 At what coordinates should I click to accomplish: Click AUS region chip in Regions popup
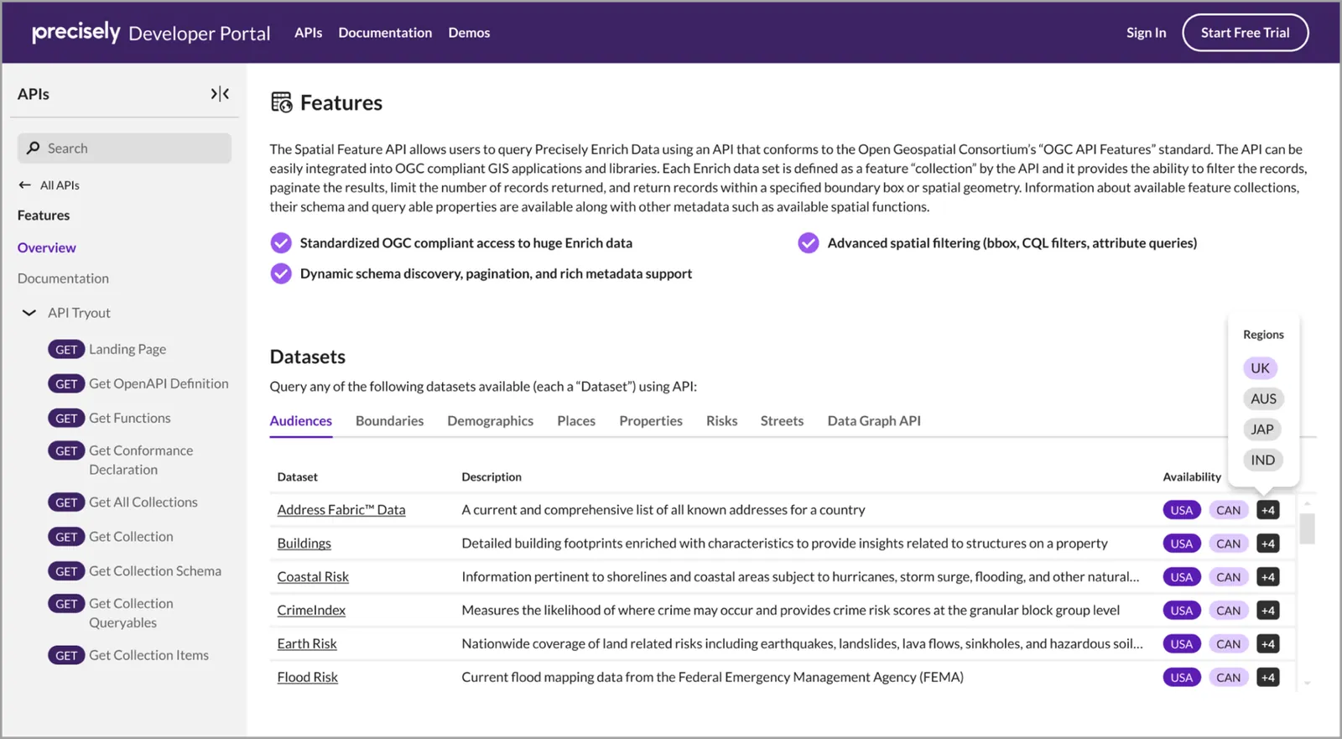pyautogui.click(x=1263, y=399)
